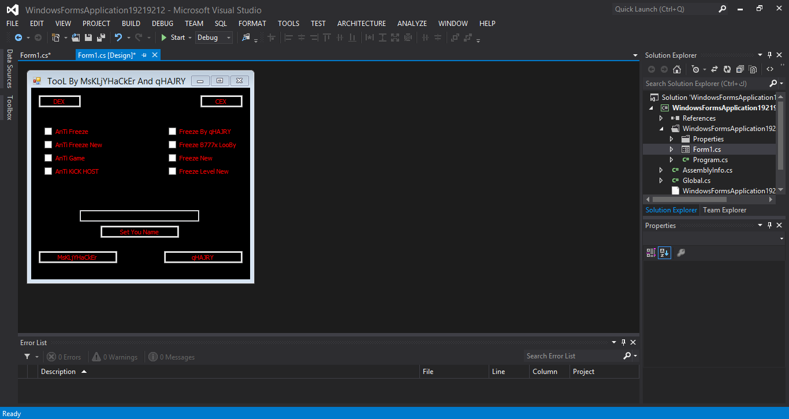Viewport: 789px width, 419px height.
Task: Click the Categorized icon in Properties panel
Action: tap(652, 253)
